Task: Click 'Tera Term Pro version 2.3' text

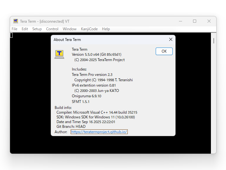Action: (x=92, y=75)
